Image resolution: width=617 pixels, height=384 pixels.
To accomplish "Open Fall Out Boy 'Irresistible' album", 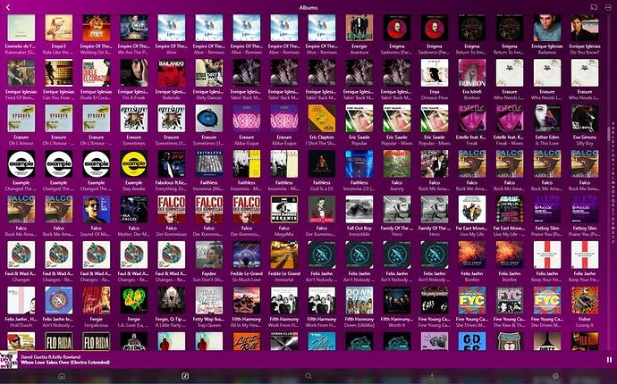I will click(359, 210).
